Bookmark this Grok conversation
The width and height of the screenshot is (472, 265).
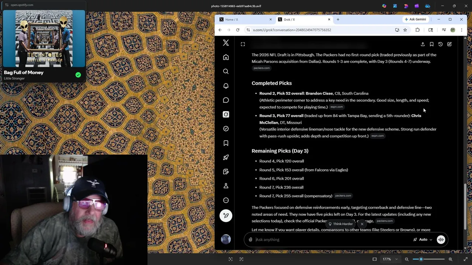click(x=431, y=44)
